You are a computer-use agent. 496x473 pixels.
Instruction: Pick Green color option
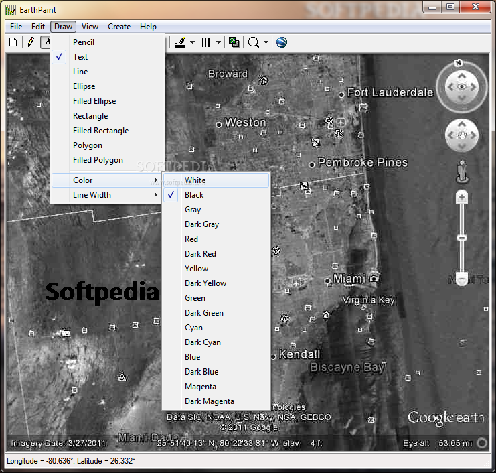coord(216,298)
